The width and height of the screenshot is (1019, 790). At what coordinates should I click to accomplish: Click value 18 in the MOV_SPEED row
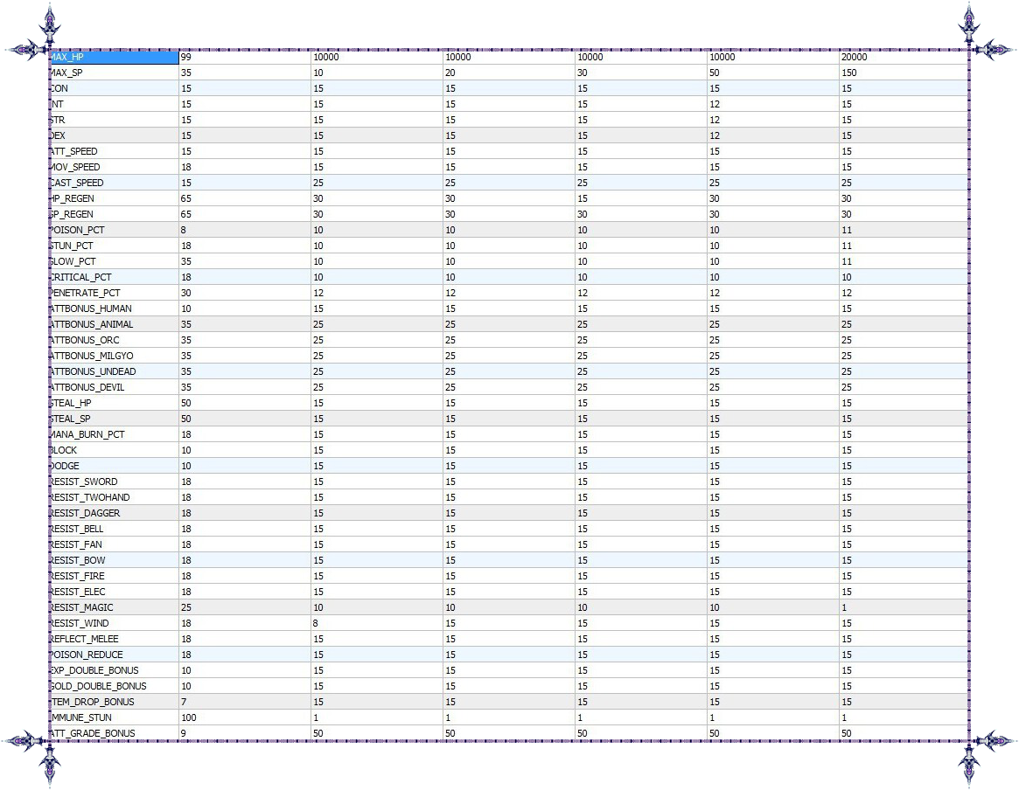click(x=185, y=167)
